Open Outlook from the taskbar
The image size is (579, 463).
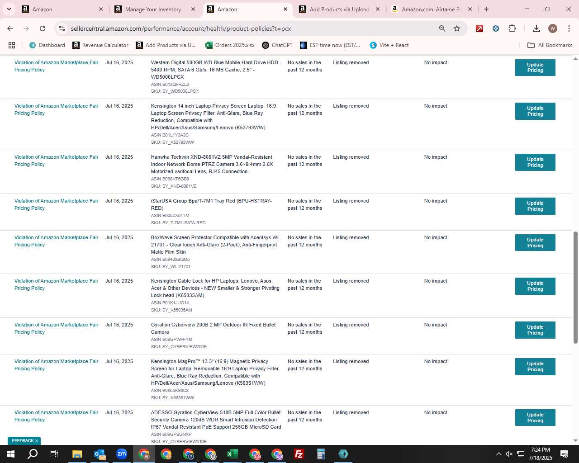[x=99, y=454]
